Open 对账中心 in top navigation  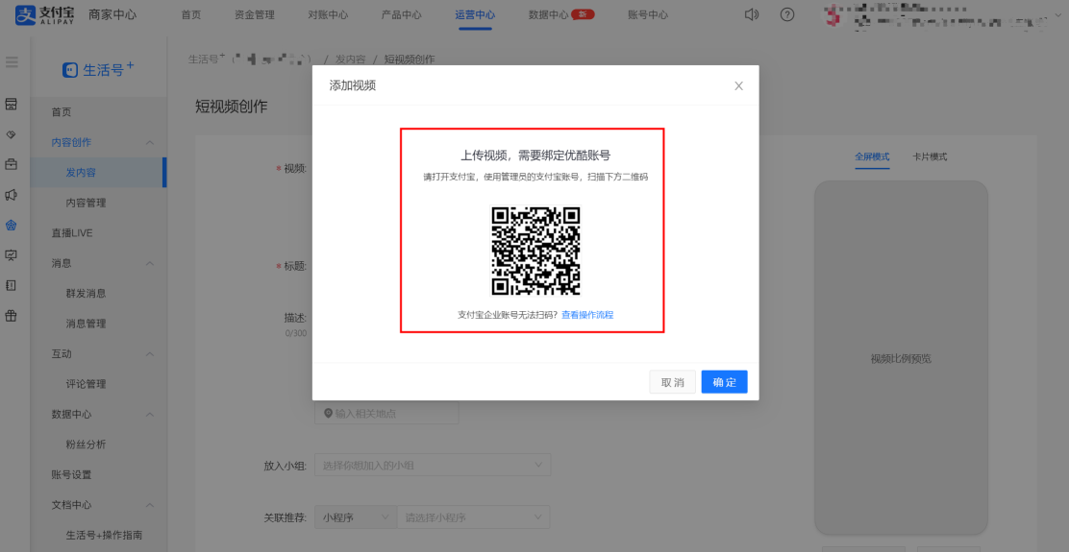(328, 15)
